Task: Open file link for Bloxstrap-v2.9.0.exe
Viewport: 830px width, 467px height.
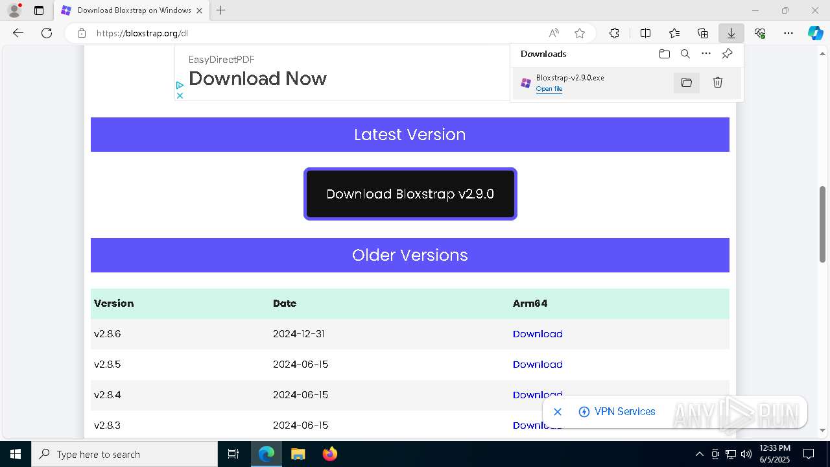Action: click(549, 89)
